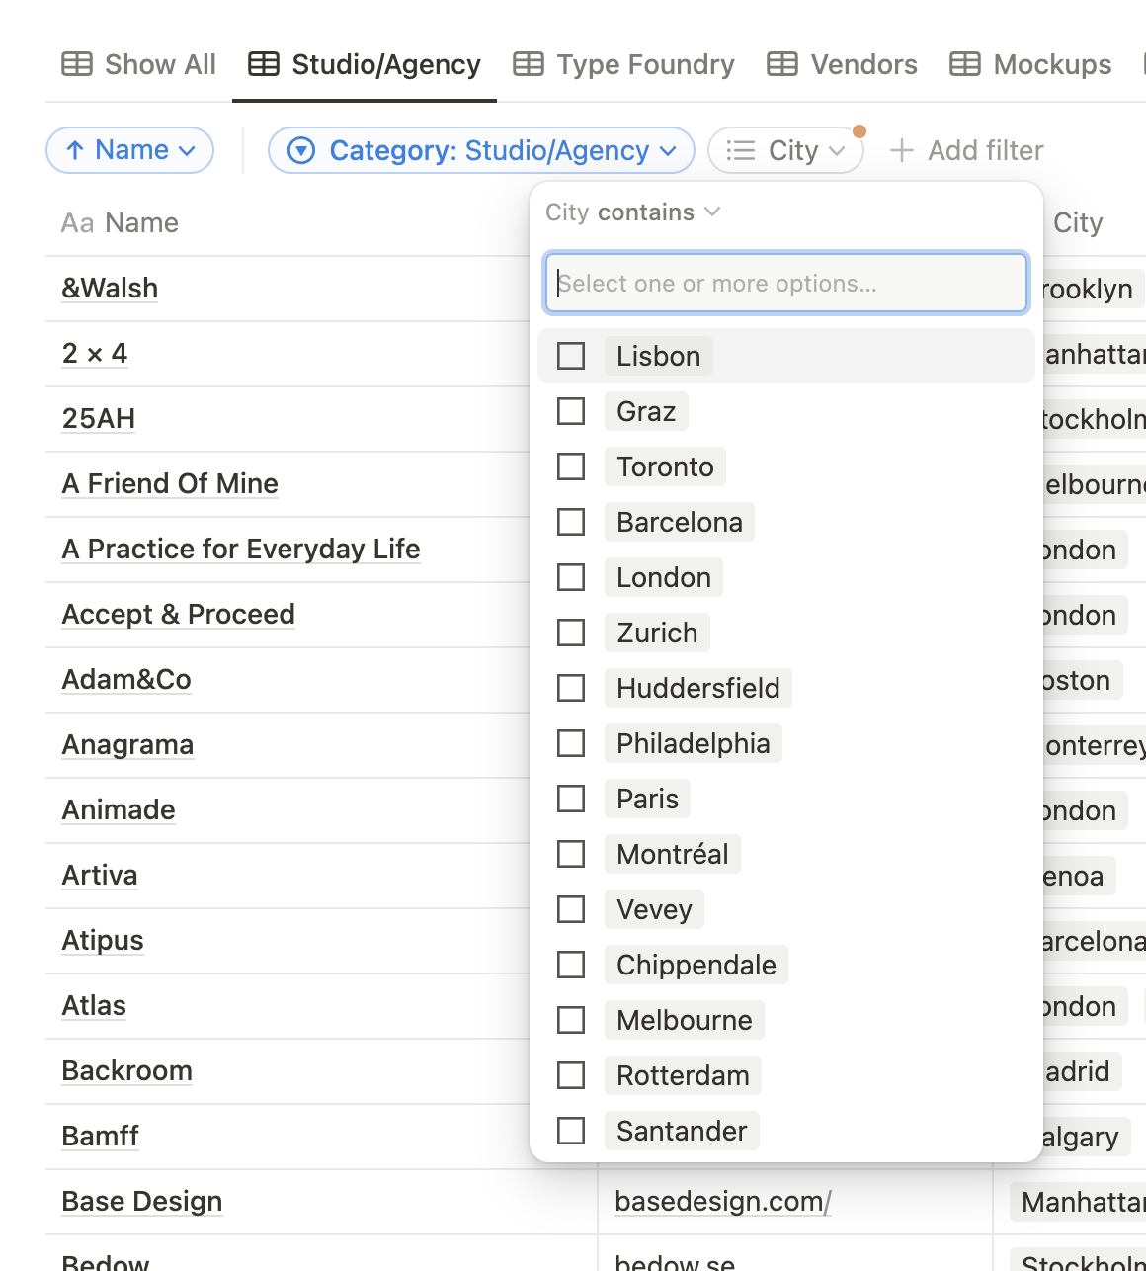Tick the Melbourne checkbox
The image size is (1146, 1271).
[571, 1020]
